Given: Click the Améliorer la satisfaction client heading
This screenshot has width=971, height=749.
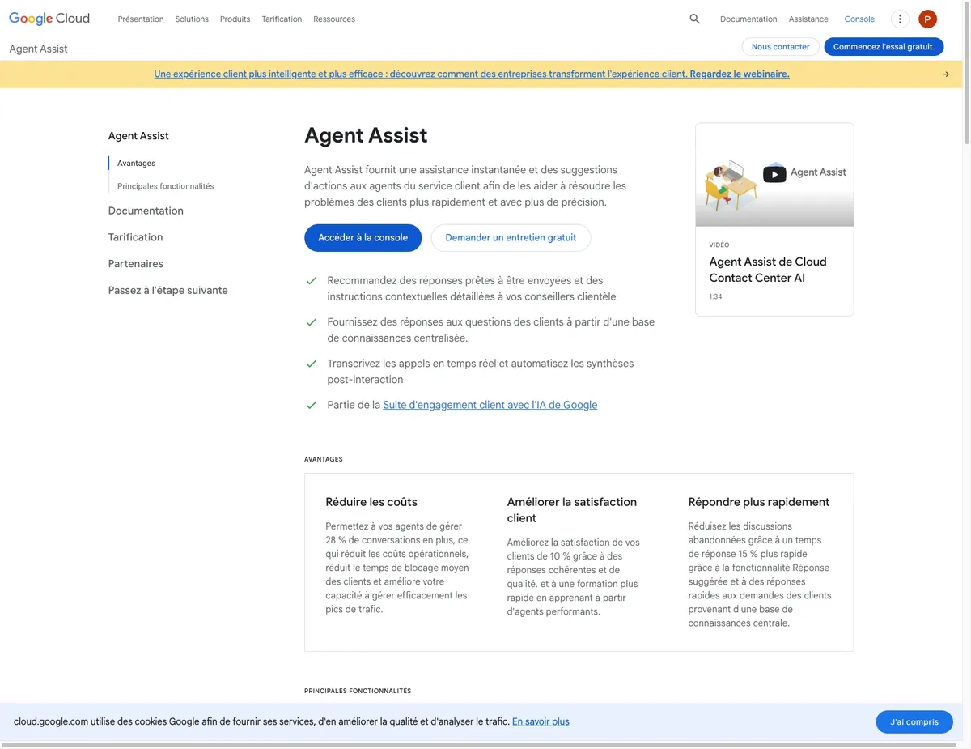Looking at the screenshot, I should [x=572, y=510].
